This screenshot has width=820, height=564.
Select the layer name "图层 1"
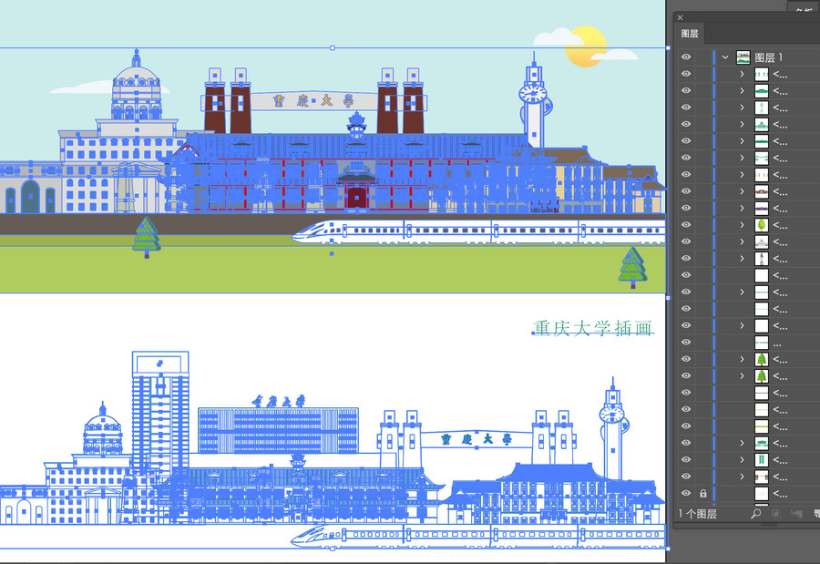point(769,57)
